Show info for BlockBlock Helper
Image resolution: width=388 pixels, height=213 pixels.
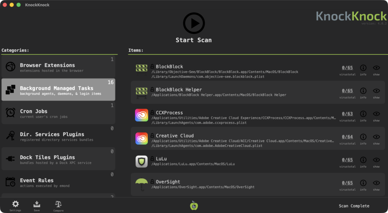pyautogui.click(x=363, y=91)
